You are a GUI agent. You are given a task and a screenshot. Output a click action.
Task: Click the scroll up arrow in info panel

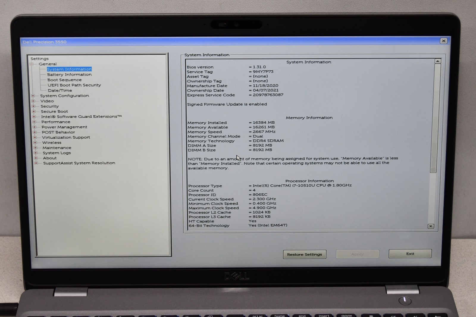tap(437, 61)
